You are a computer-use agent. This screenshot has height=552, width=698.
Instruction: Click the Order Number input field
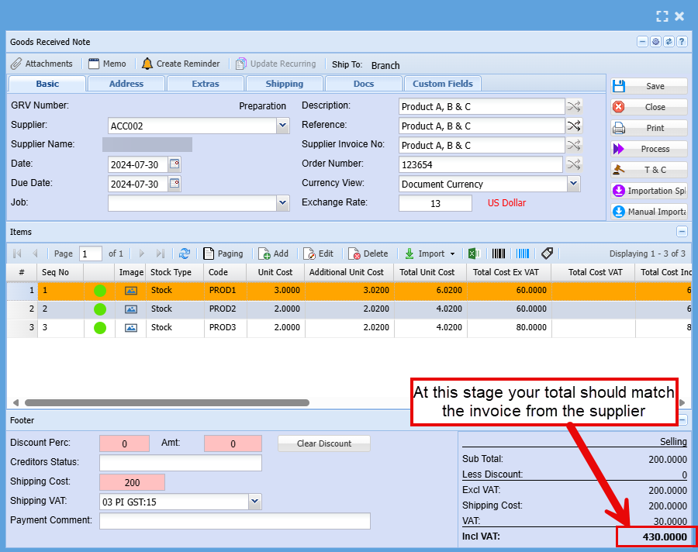pos(481,164)
